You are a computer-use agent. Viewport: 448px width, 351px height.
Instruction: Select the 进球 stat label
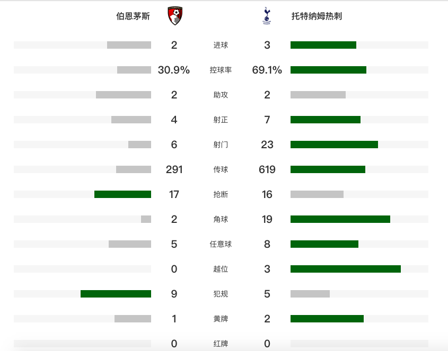coord(221,45)
